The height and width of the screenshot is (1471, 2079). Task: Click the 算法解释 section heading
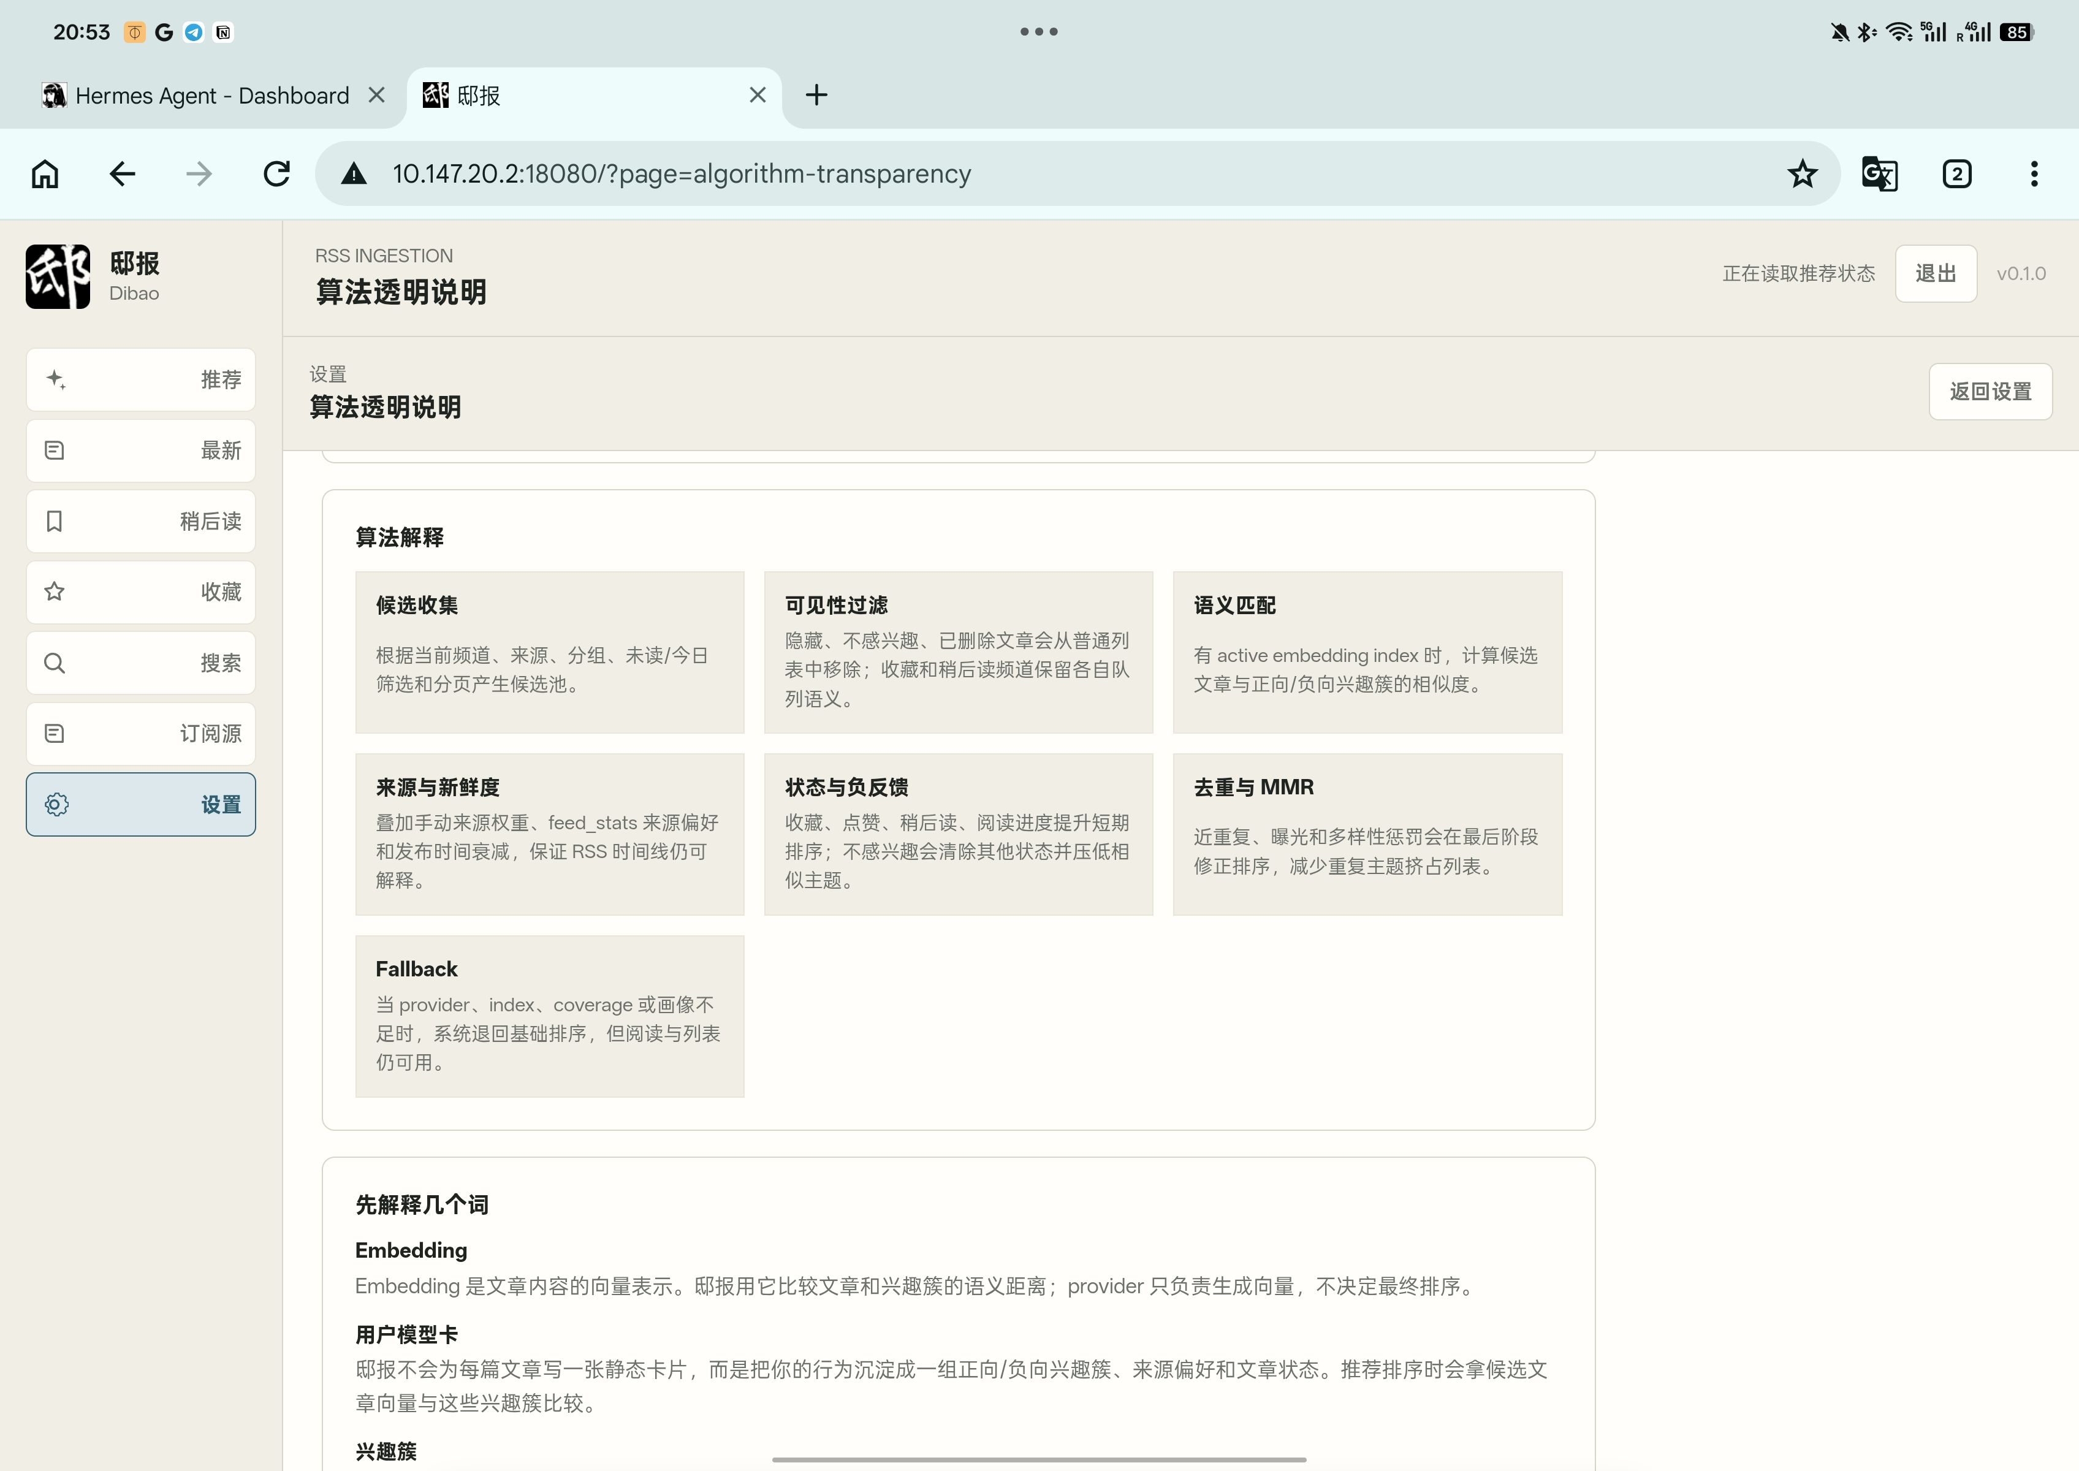coord(400,537)
